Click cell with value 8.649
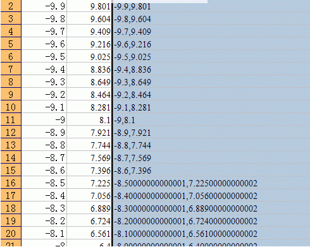The image size is (310, 247). coord(89,81)
